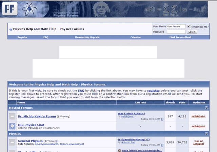Screen dimensions: 217x152
Task: Click the forum status icon for Dr. Michio Kaku's Forum
Action: coord(12,116)
